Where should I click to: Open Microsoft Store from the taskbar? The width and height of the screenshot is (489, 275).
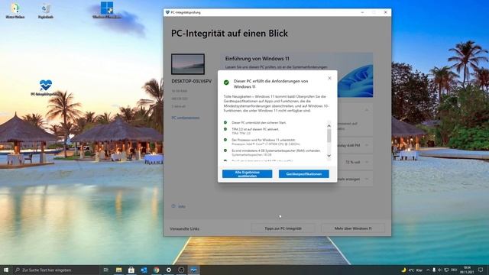131,270
